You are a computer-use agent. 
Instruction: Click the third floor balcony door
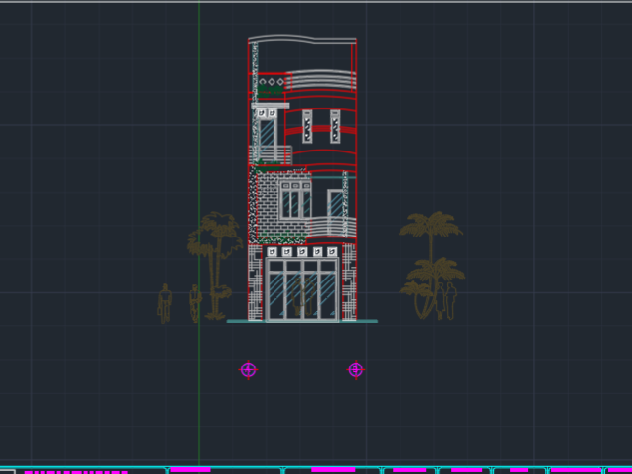[266, 140]
